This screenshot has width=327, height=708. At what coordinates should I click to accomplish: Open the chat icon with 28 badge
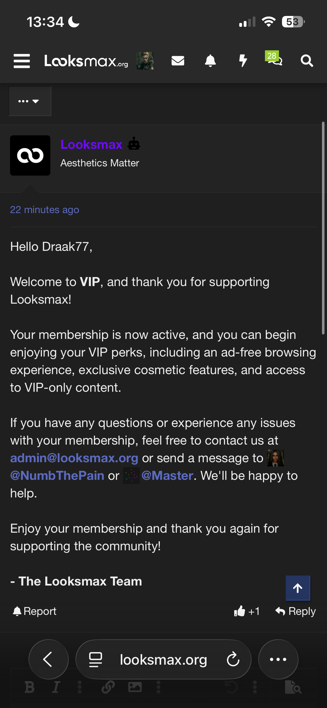(274, 58)
